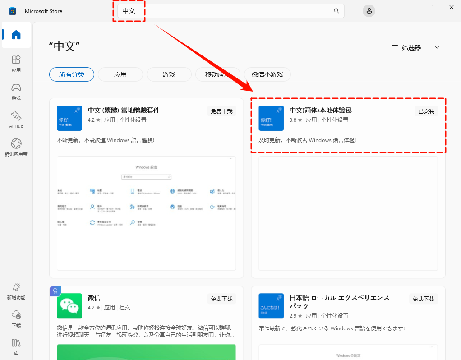461x360 pixels.
Task: Switch to the 应用 category tab
Action: 120,75
